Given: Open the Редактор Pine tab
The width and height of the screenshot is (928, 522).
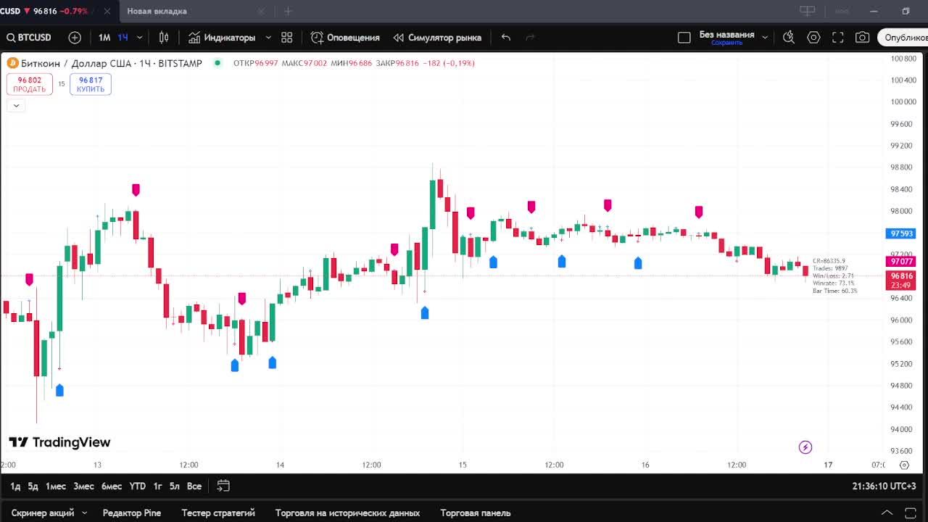Looking at the screenshot, I should (x=132, y=513).
